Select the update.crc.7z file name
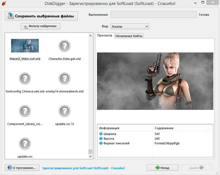 pos(65,124)
